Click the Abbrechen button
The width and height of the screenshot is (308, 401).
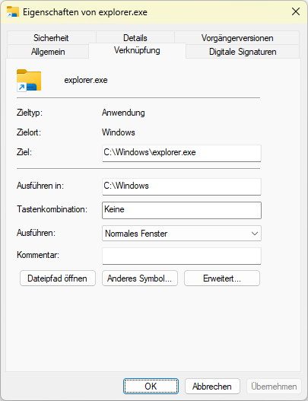coord(212,387)
